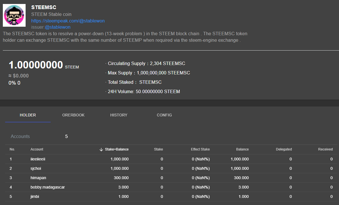339x205 pixels.
Task: Sort by the Stake+Balance column header
Action: pos(117,149)
